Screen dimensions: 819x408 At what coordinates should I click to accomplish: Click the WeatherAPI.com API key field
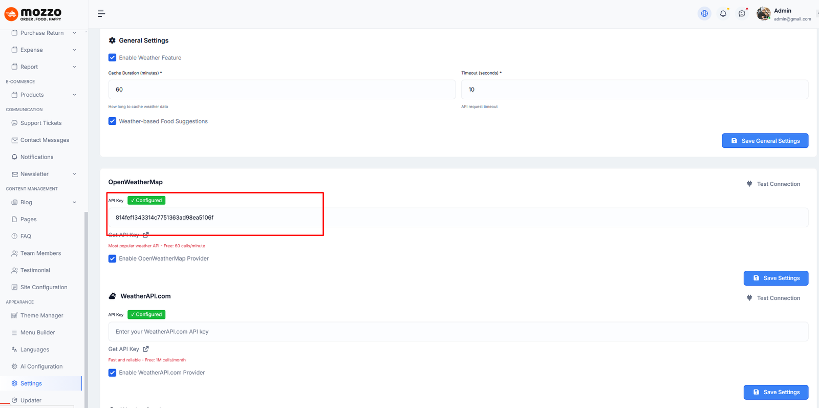(458, 332)
